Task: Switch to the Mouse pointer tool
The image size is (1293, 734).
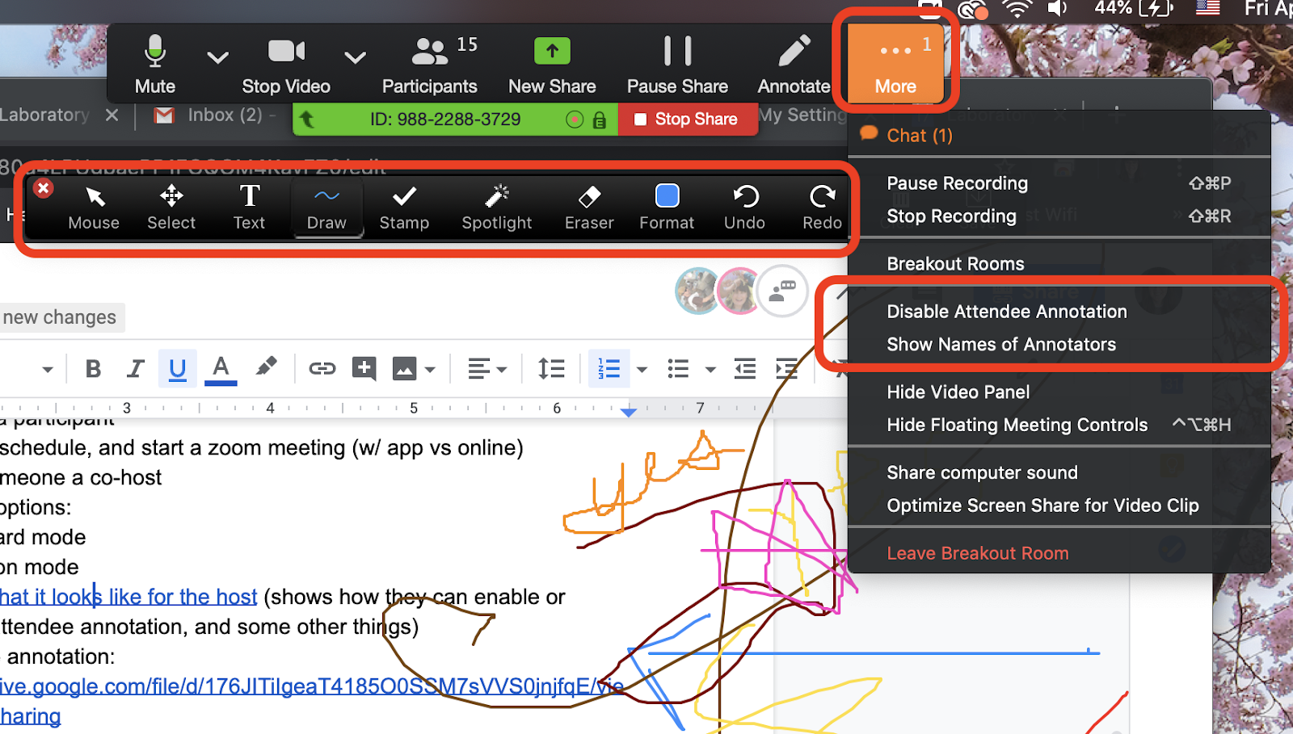Action: (94, 207)
